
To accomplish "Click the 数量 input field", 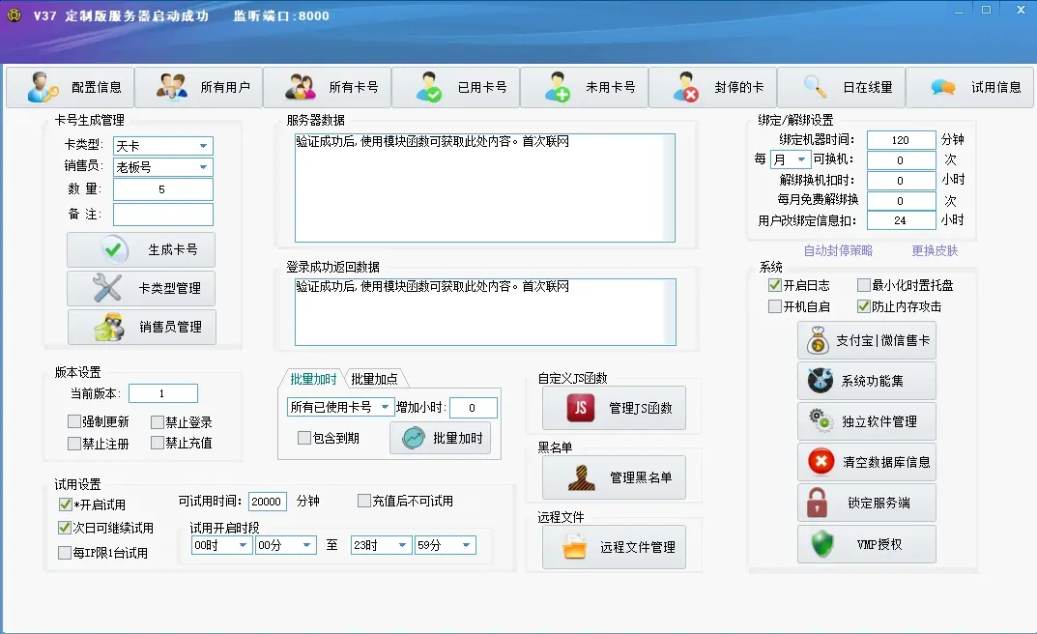I will click(163, 189).
